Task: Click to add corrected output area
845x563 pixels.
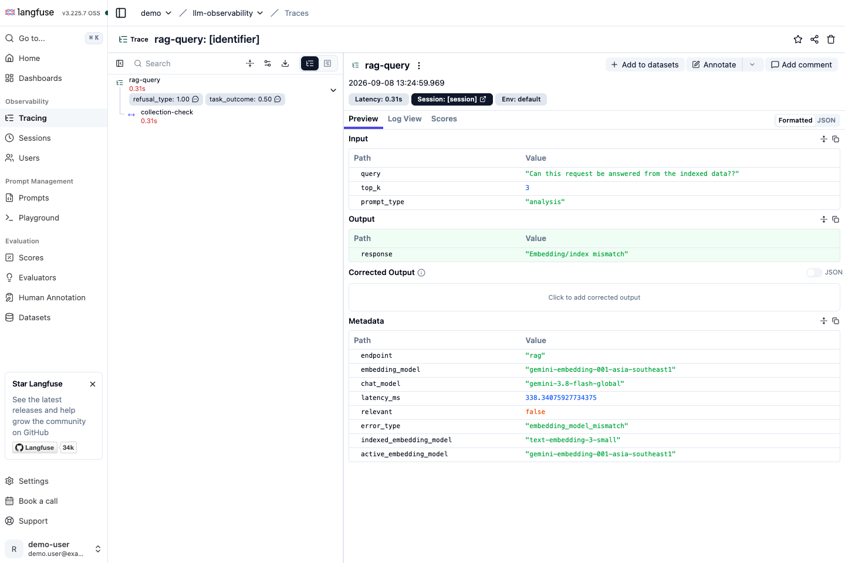Action: tap(594, 297)
